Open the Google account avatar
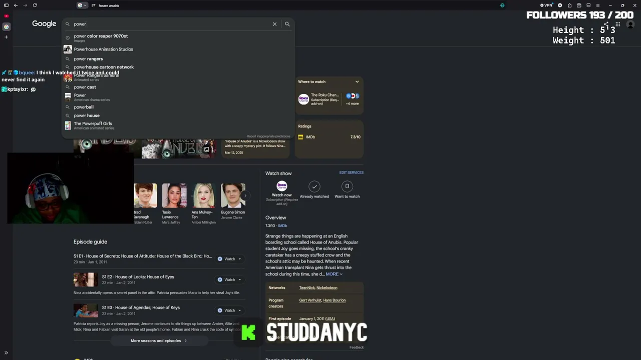Screen dimensions: 641x360 631,24
